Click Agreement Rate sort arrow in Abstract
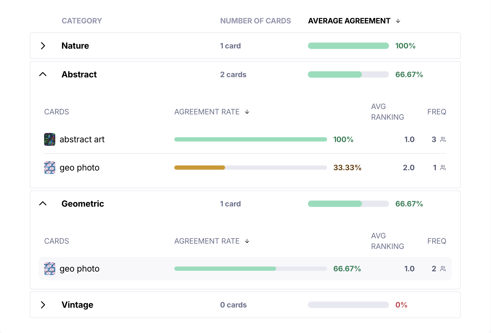 (247, 112)
